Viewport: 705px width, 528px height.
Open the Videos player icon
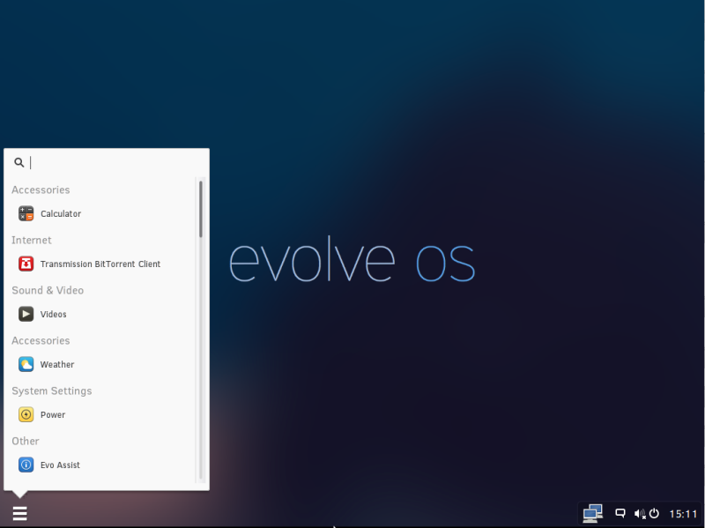[x=26, y=314]
